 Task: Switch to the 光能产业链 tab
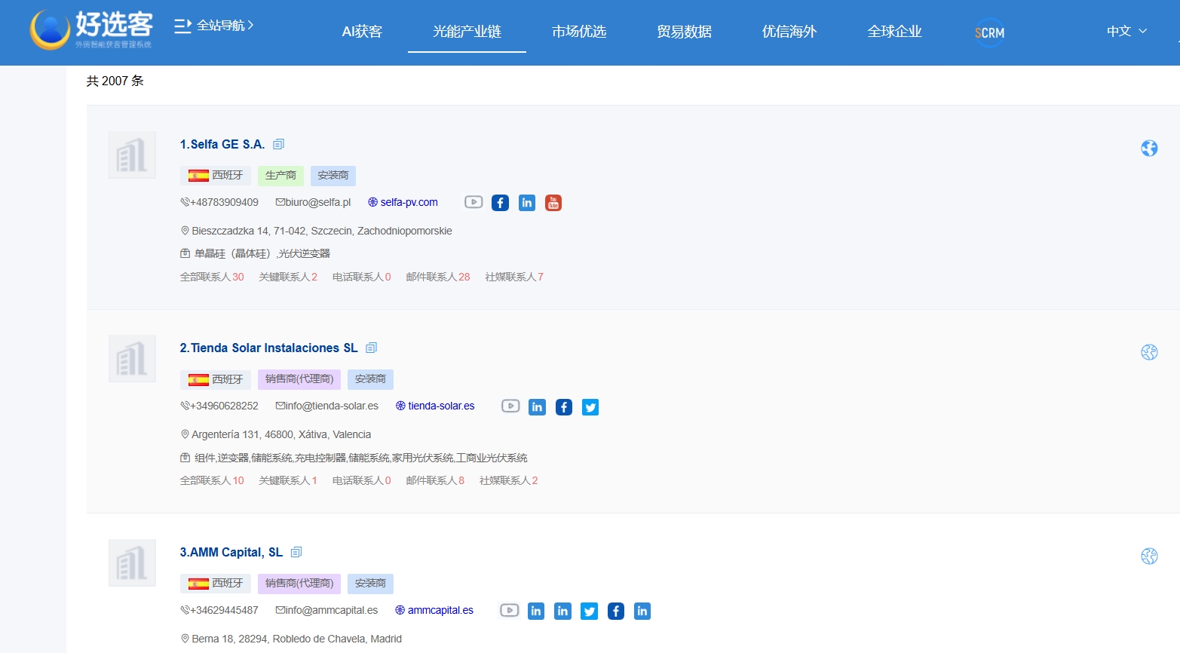[x=467, y=32]
